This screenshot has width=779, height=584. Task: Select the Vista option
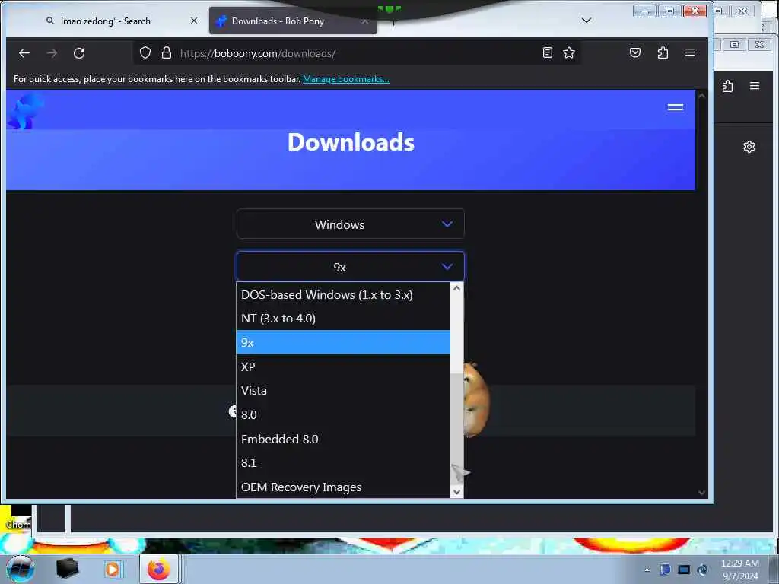(x=343, y=390)
